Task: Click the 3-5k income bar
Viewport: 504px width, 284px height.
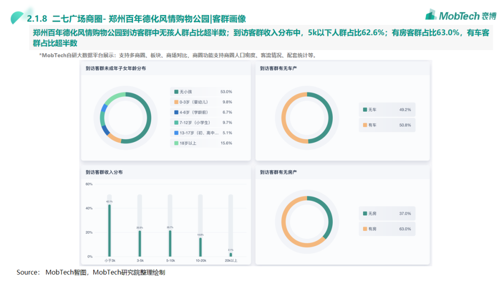Action: point(140,243)
